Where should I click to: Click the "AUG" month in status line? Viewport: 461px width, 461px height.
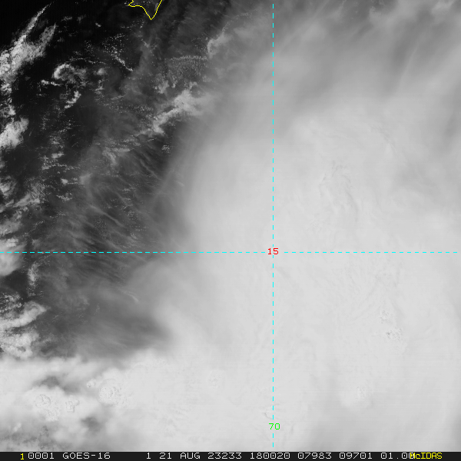[x=190, y=456]
